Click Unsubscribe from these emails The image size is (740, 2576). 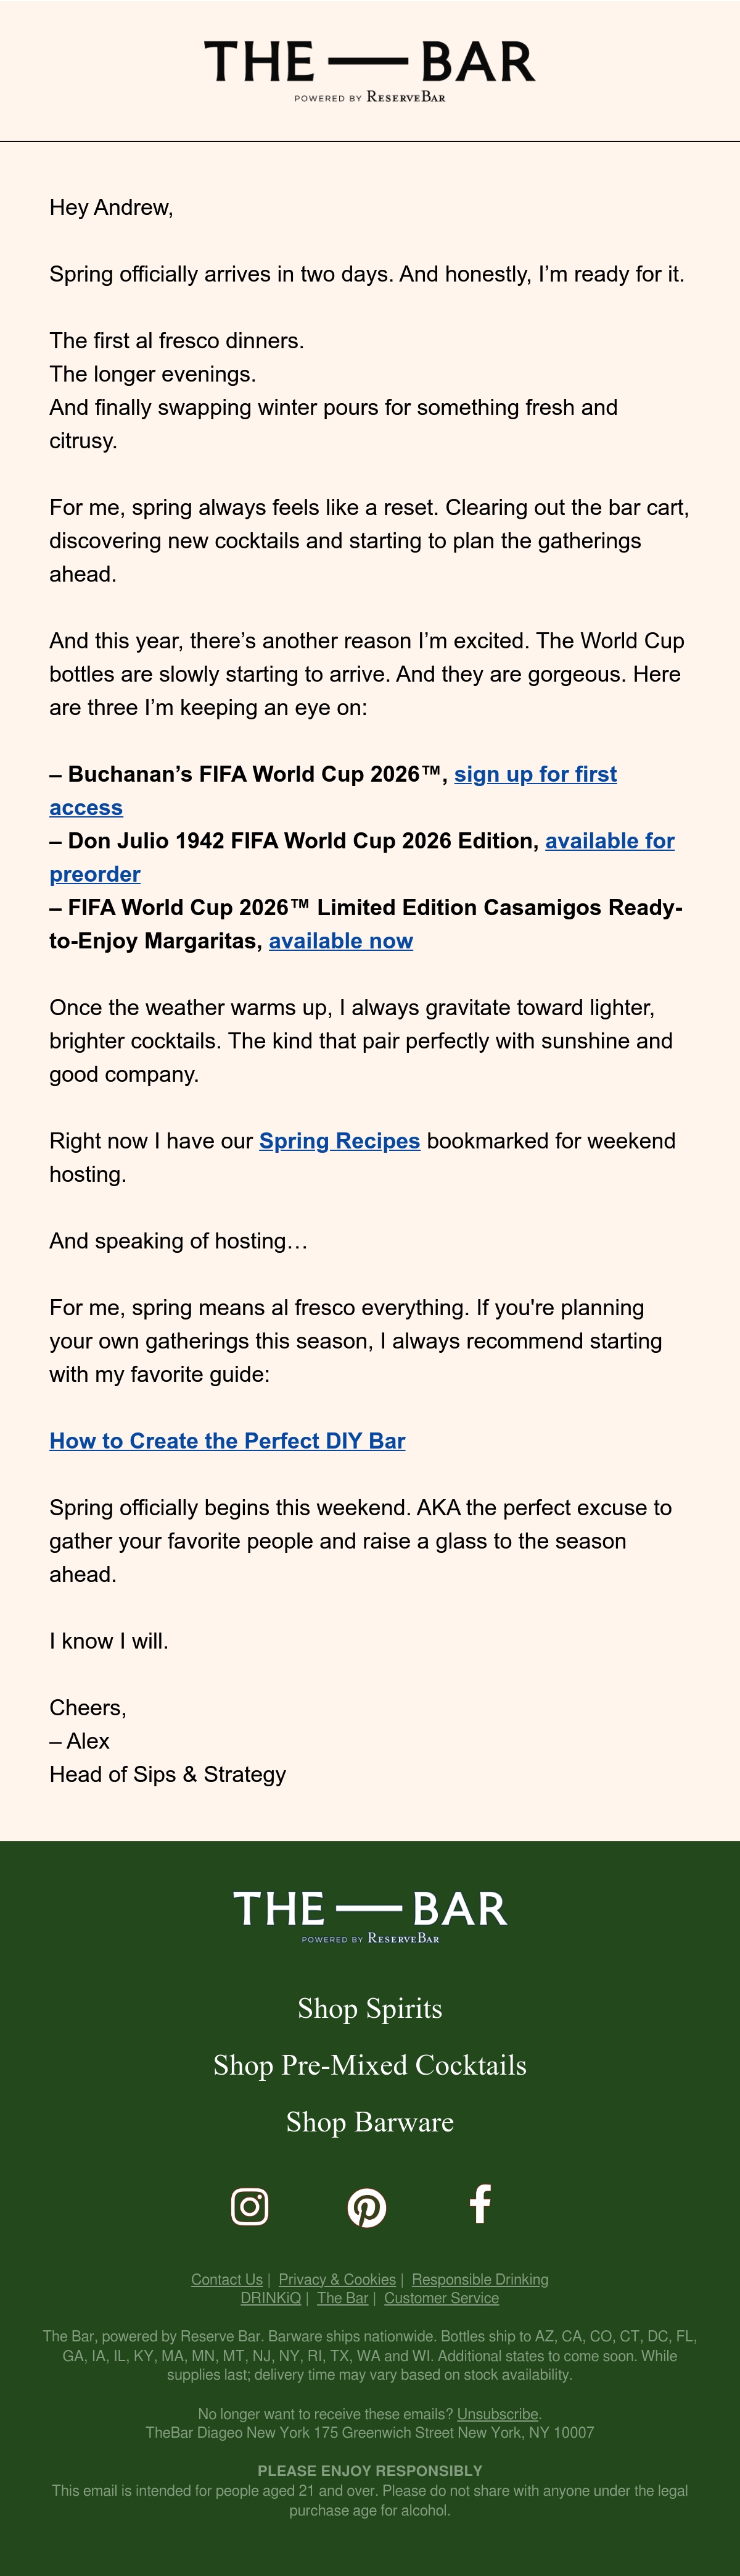(x=497, y=2414)
